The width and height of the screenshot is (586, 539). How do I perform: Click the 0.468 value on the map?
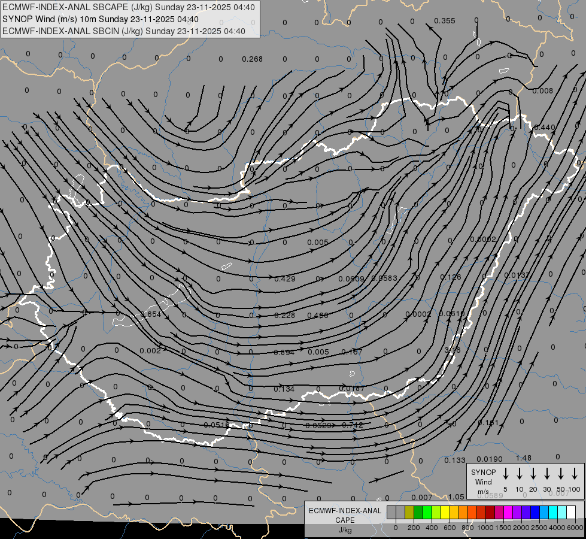pos(318,316)
